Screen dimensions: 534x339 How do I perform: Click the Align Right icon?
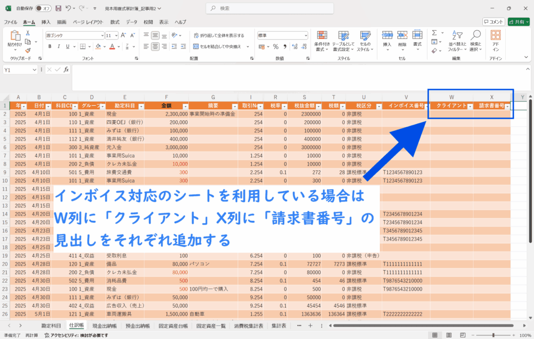click(164, 46)
